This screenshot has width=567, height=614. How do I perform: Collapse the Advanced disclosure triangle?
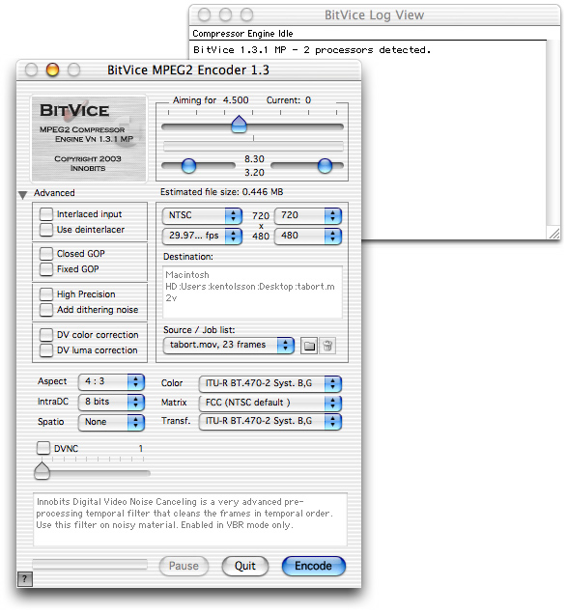coord(23,195)
